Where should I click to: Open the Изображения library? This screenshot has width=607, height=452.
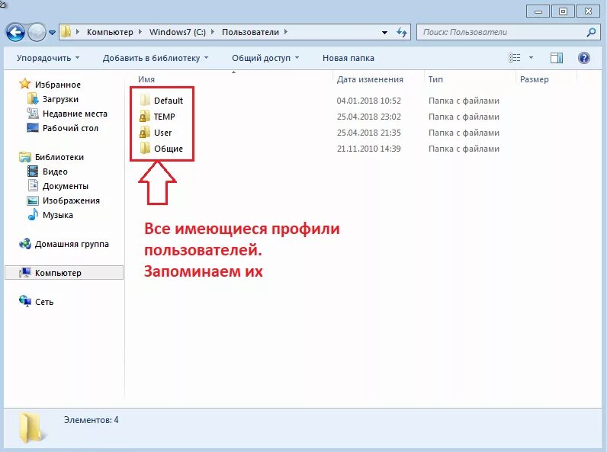71,200
